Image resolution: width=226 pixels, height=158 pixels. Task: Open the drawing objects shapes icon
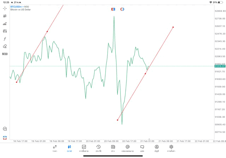(5, 46)
